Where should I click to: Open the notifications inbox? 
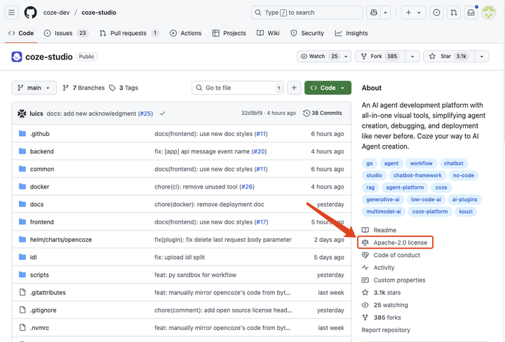(x=471, y=13)
